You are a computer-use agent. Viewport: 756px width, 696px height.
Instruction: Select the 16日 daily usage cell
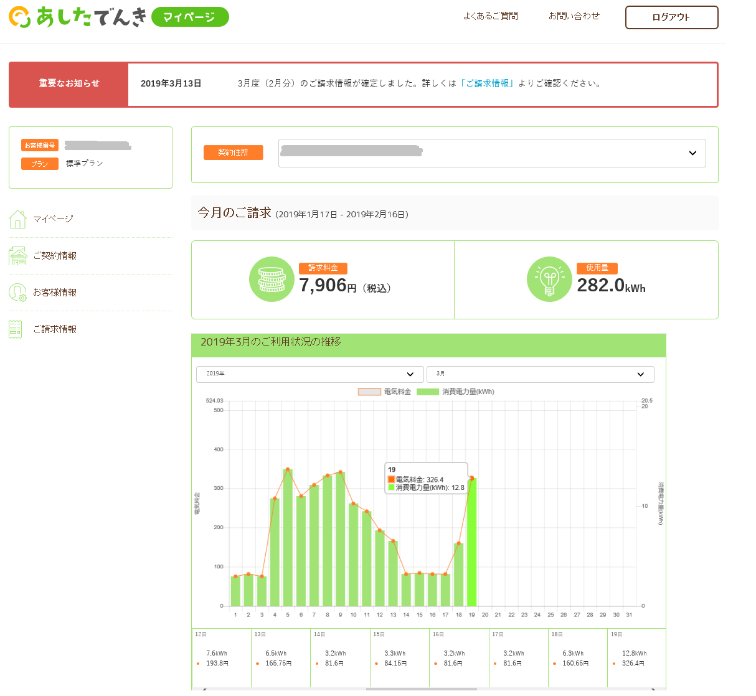(459, 658)
